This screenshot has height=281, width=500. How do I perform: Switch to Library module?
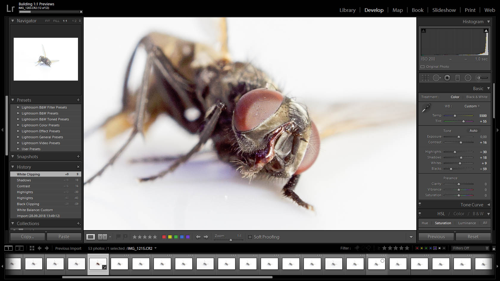348,10
